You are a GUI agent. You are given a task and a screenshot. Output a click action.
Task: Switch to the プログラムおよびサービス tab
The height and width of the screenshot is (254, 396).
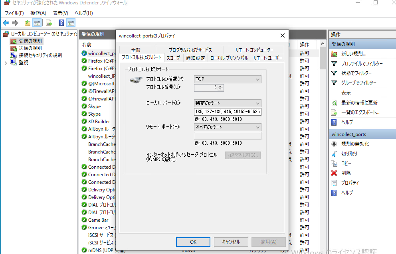[x=190, y=50]
